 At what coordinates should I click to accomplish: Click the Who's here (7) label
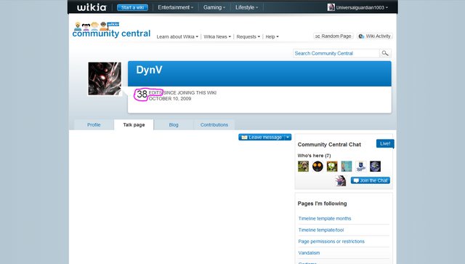pos(314,156)
